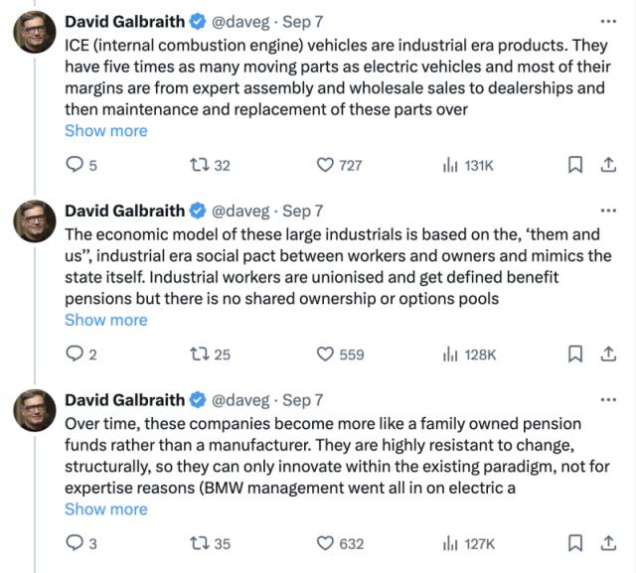Retweet the tweet with 25 reposts
This screenshot has width=636, height=573.
pos(196,355)
